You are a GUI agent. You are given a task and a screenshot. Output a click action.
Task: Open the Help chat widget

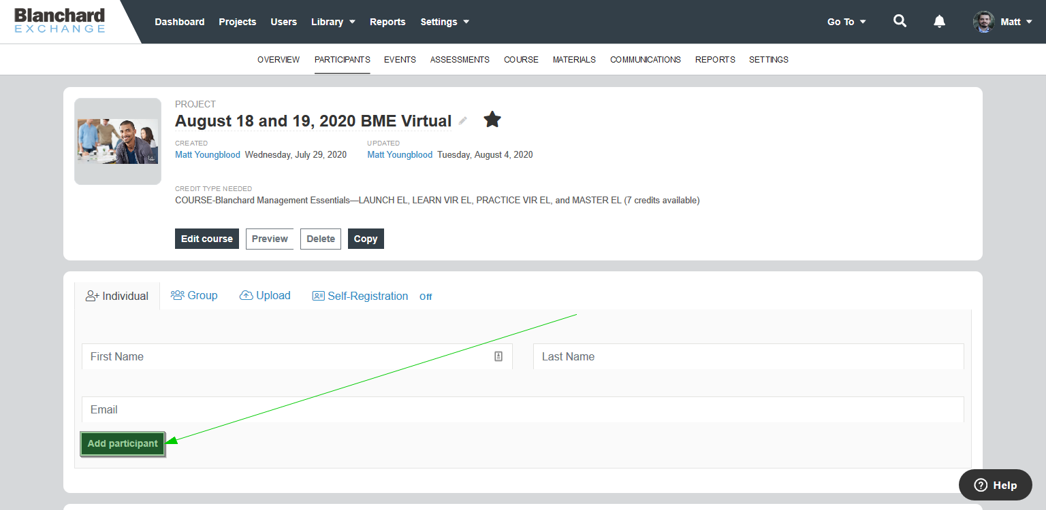click(995, 485)
